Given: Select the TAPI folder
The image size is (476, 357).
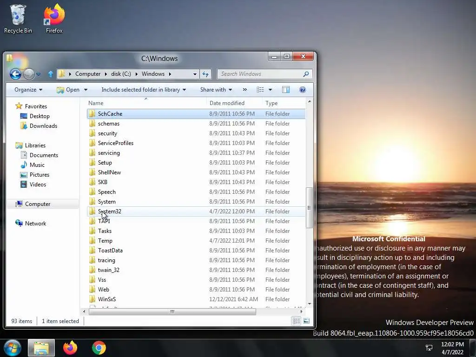Looking at the screenshot, I should [x=196, y=221].
